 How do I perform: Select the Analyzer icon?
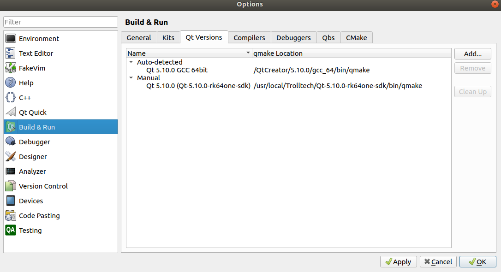tap(11, 171)
